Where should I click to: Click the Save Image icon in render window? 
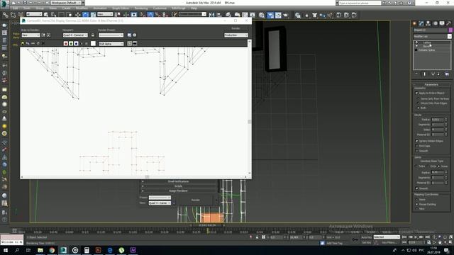(x=23, y=43)
